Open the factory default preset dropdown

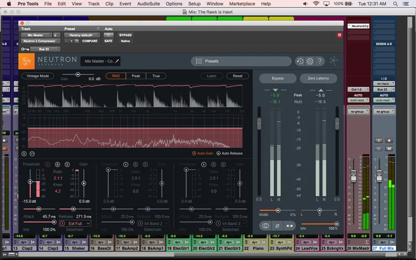pos(82,35)
